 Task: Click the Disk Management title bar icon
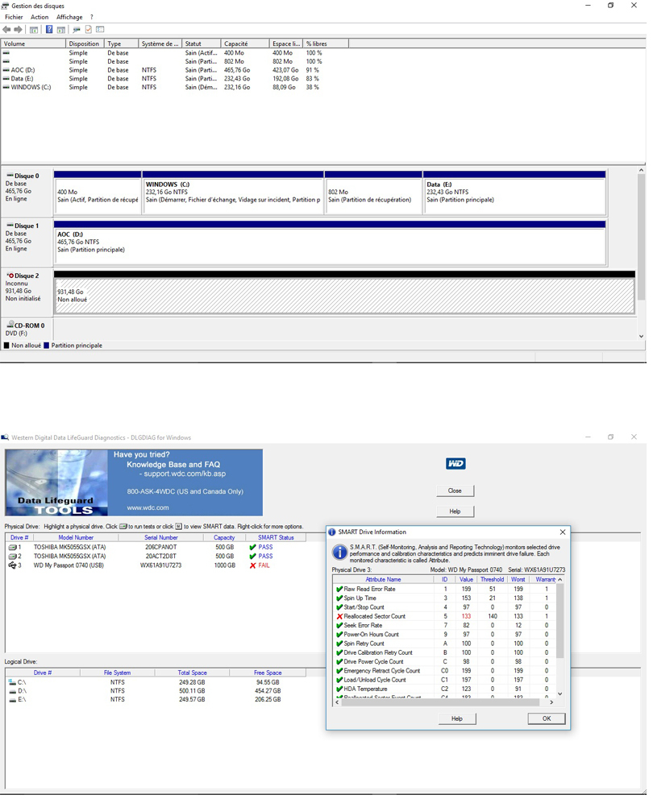(5, 6)
